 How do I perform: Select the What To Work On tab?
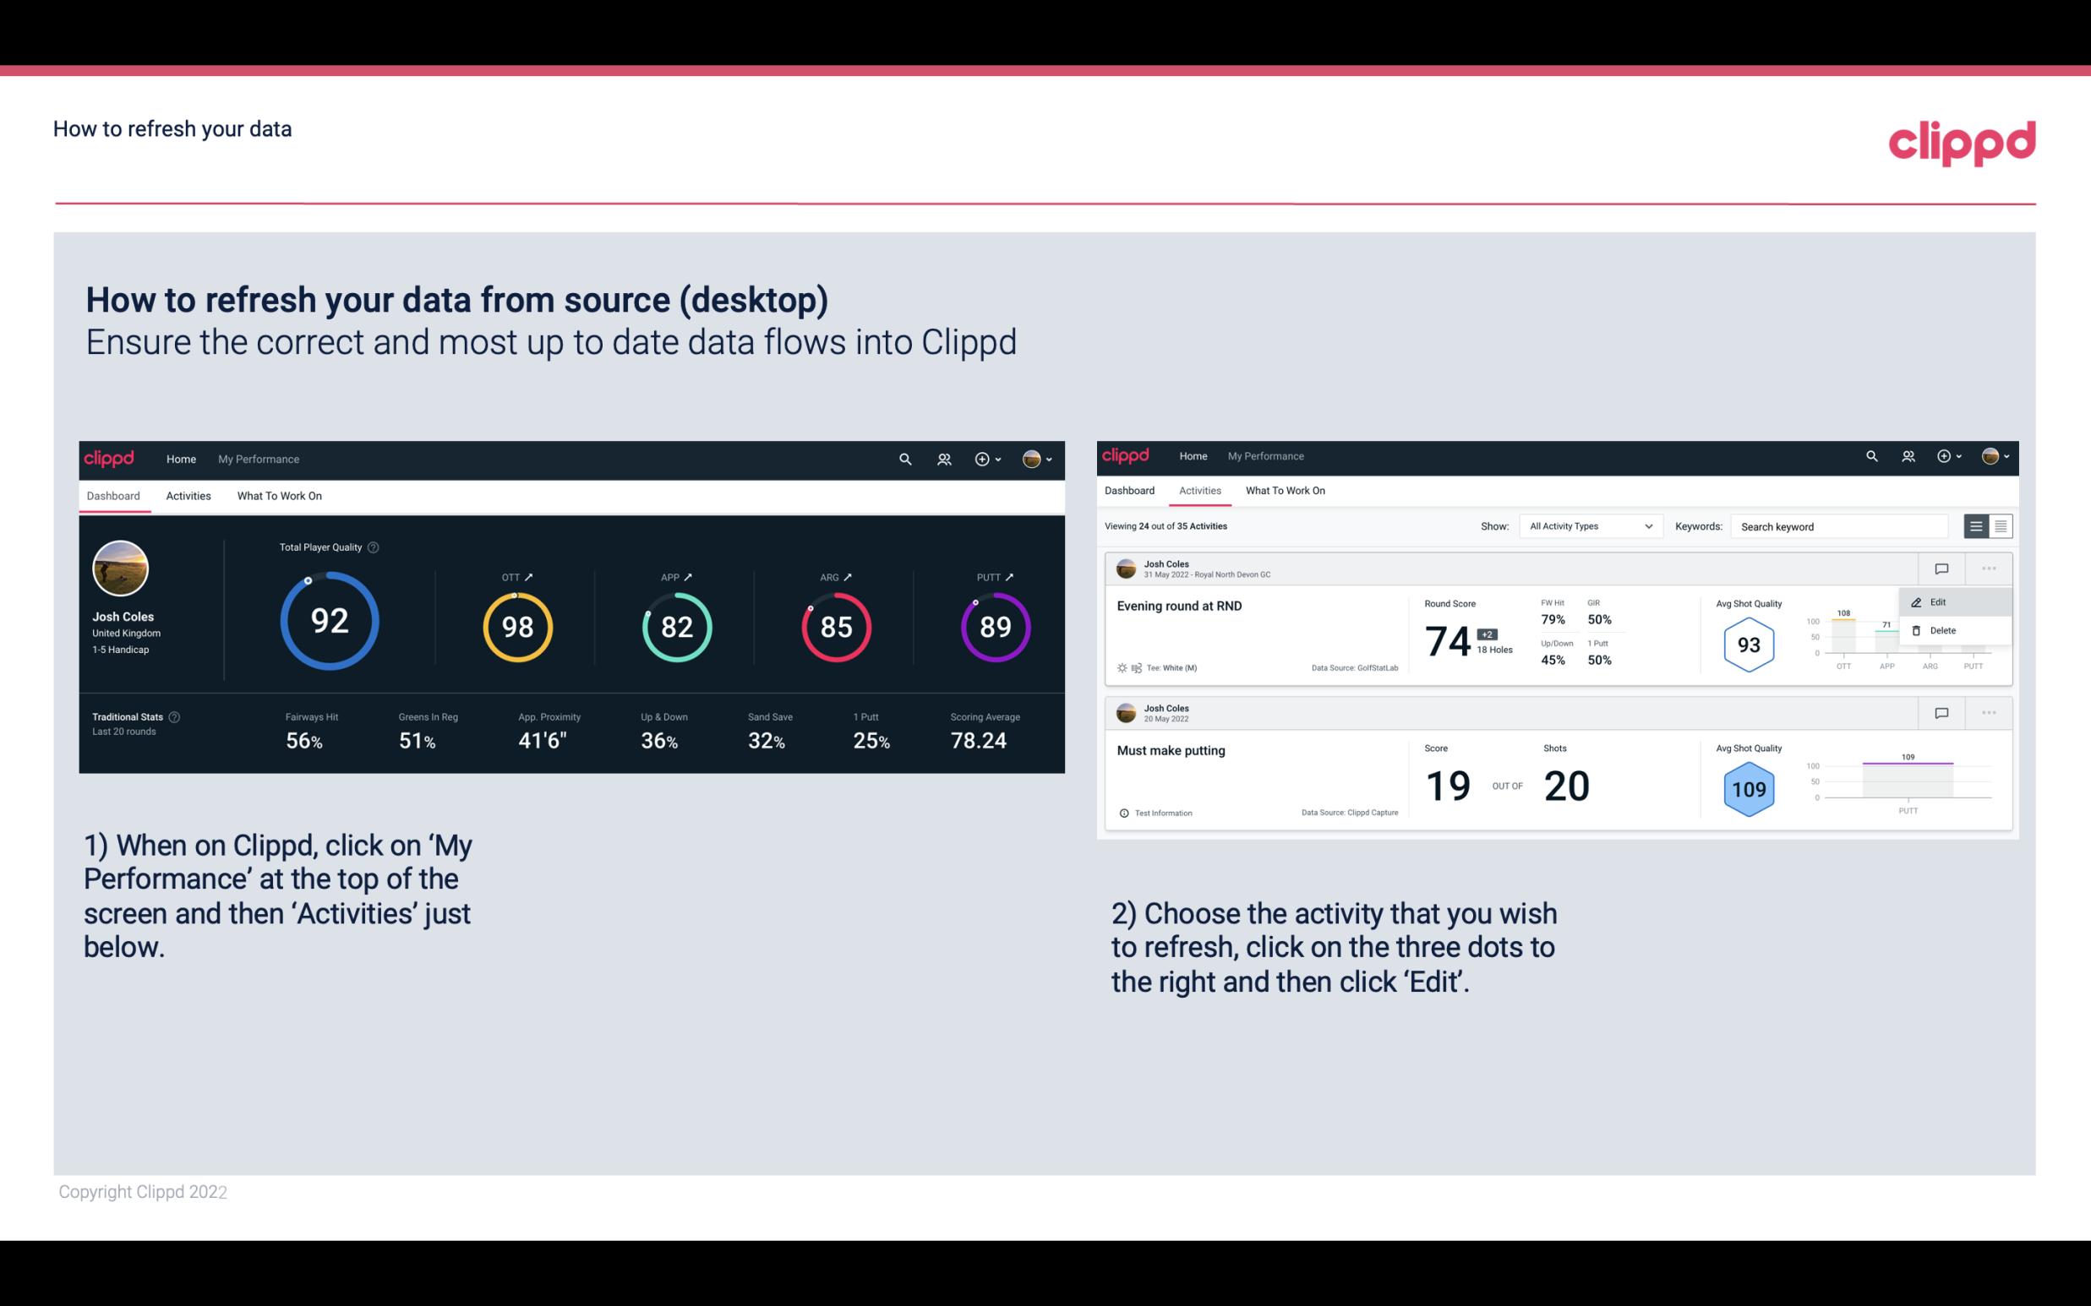277,495
